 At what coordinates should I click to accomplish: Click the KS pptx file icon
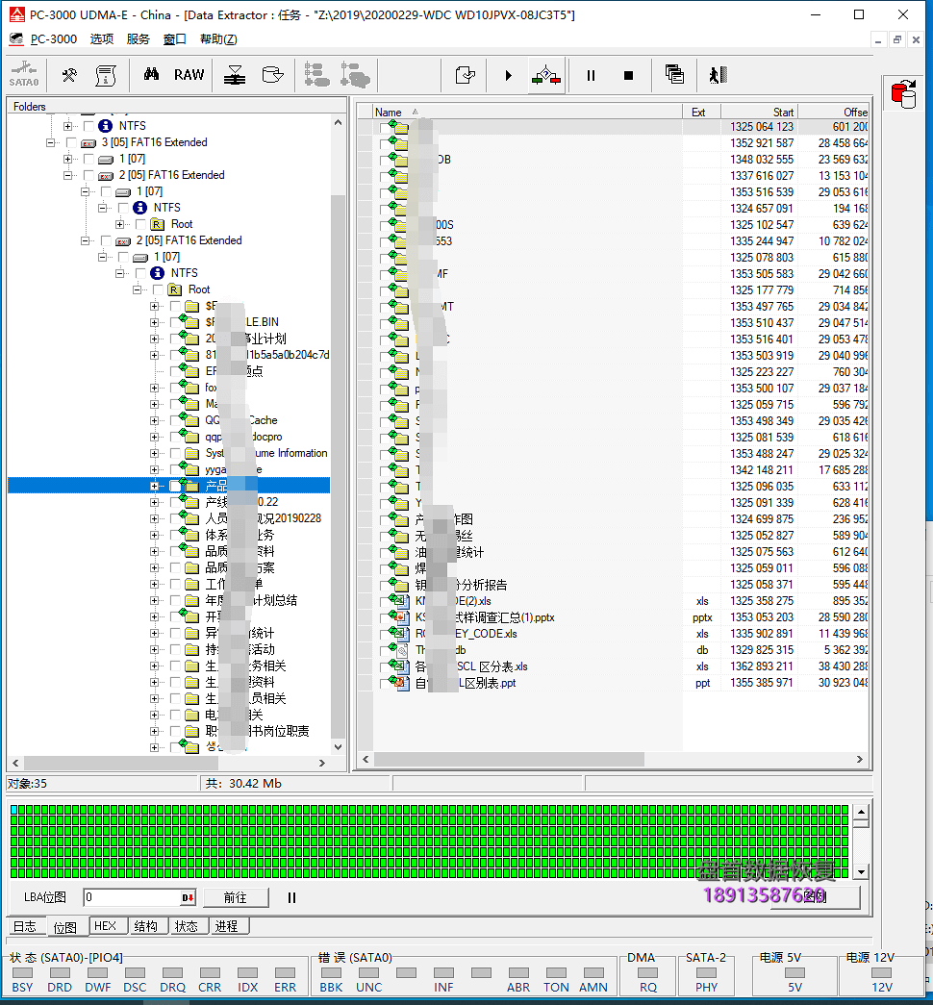(401, 617)
